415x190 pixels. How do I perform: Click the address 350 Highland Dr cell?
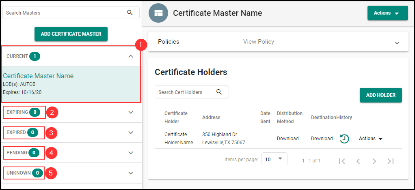point(224,139)
